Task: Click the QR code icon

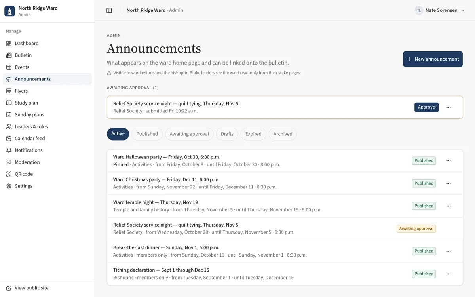Action: click(9, 174)
